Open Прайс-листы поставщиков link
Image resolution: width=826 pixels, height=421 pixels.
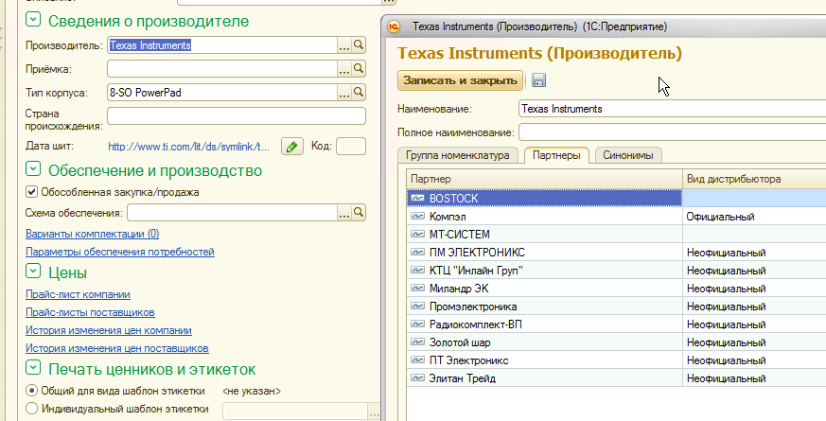coord(90,312)
